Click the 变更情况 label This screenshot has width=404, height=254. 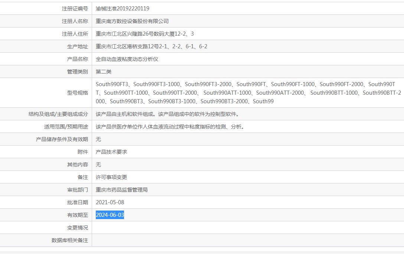click(77, 228)
